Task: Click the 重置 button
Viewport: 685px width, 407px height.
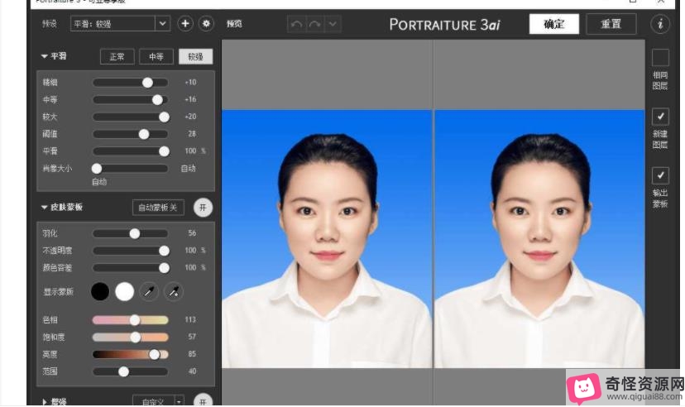Action: (x=611, y=24)
